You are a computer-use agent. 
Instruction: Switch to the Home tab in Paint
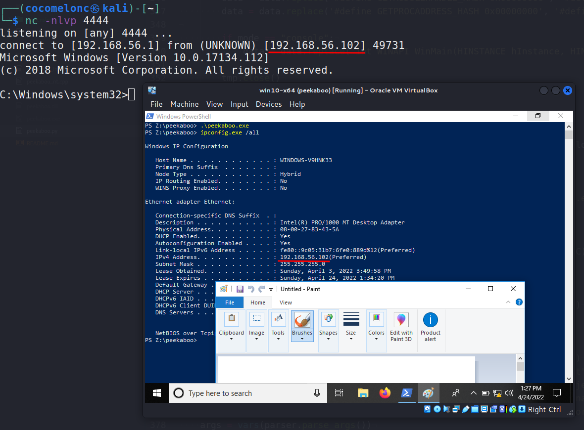click(258, 302)
